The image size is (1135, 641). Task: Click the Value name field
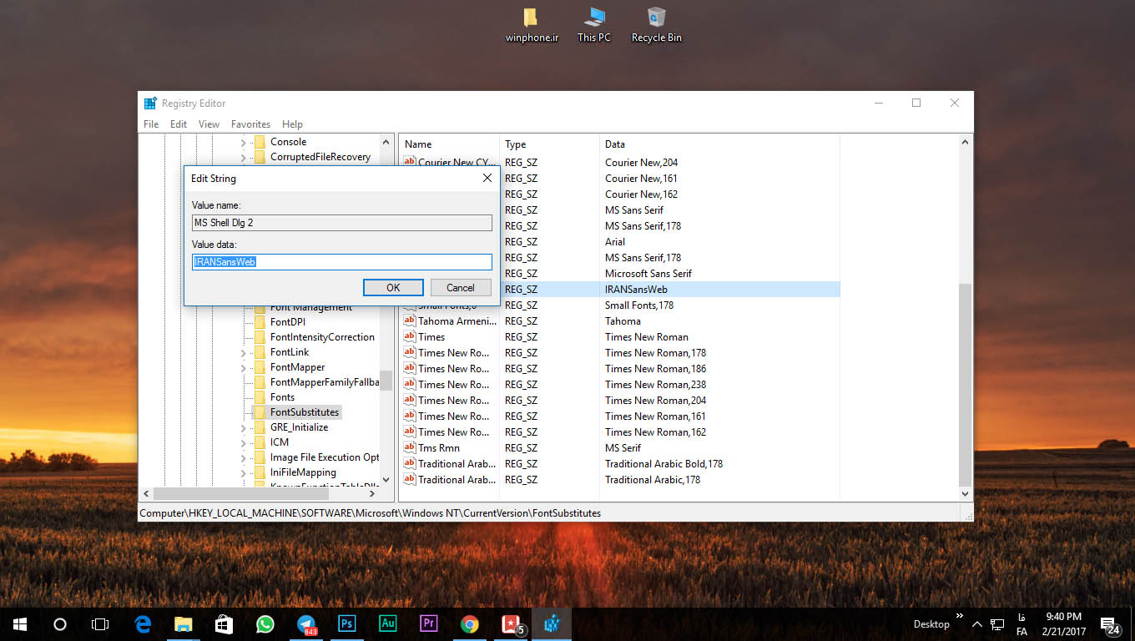coord(342,223)
